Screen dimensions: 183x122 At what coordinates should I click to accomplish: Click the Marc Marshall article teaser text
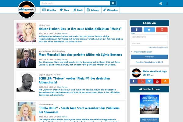[x=79, y=63]
